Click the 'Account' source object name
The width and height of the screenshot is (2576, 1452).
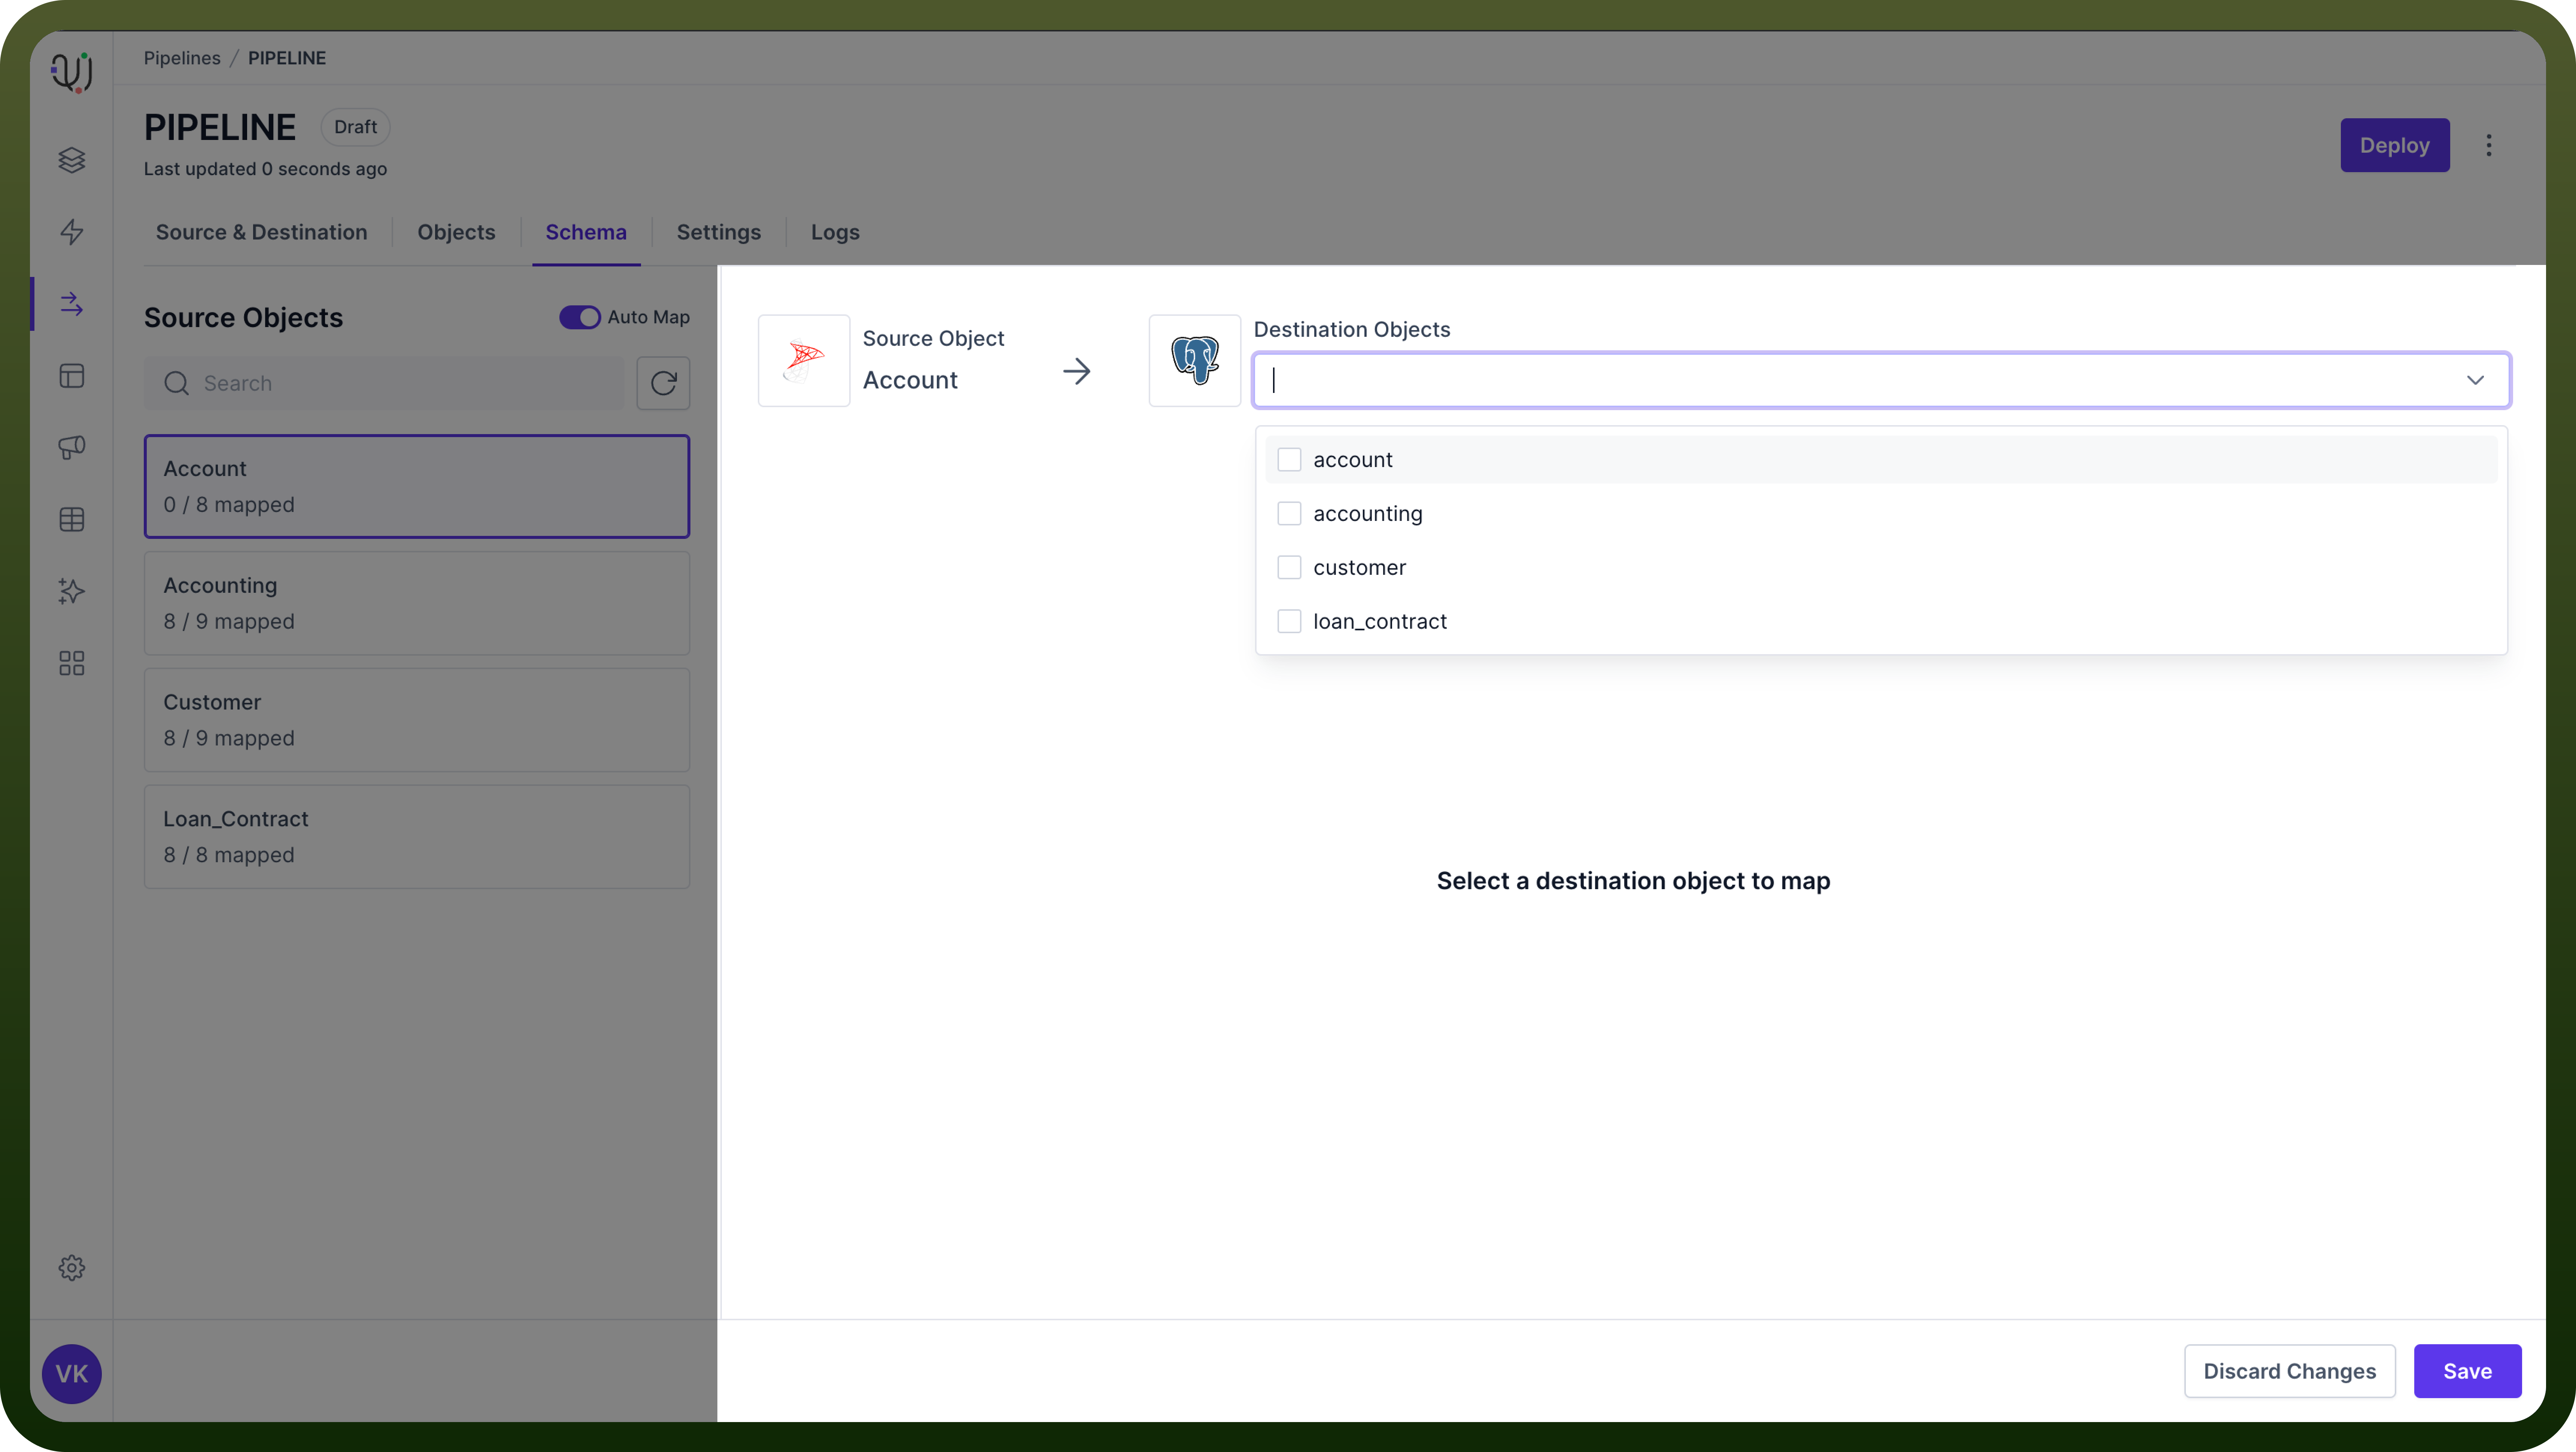point(910,380)
